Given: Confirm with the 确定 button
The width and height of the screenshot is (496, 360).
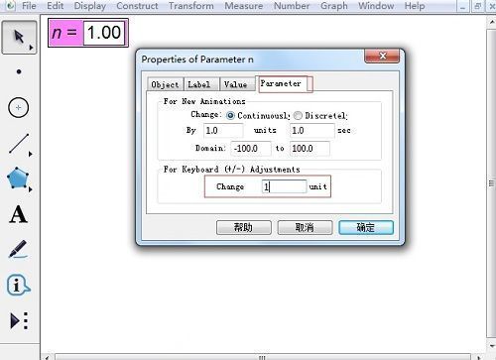Looking at the screenshot, I should (366, 227).
